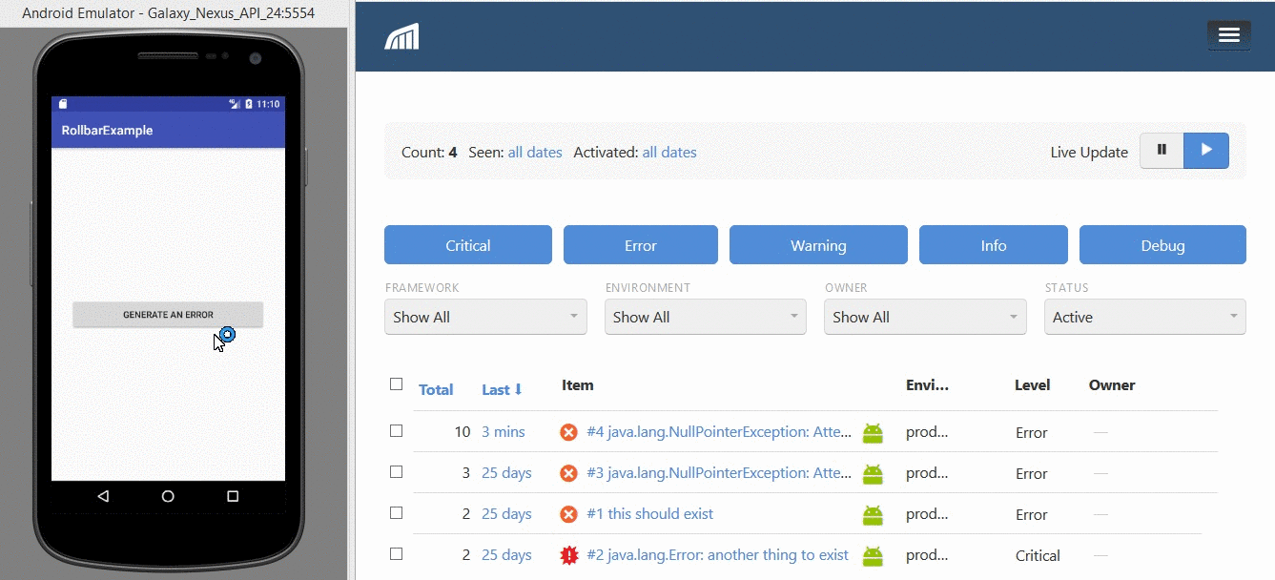Click Android icon in item #4 row
Image resolution: width=1275 pixels, height=580 pixels.
tap(873, 433)
